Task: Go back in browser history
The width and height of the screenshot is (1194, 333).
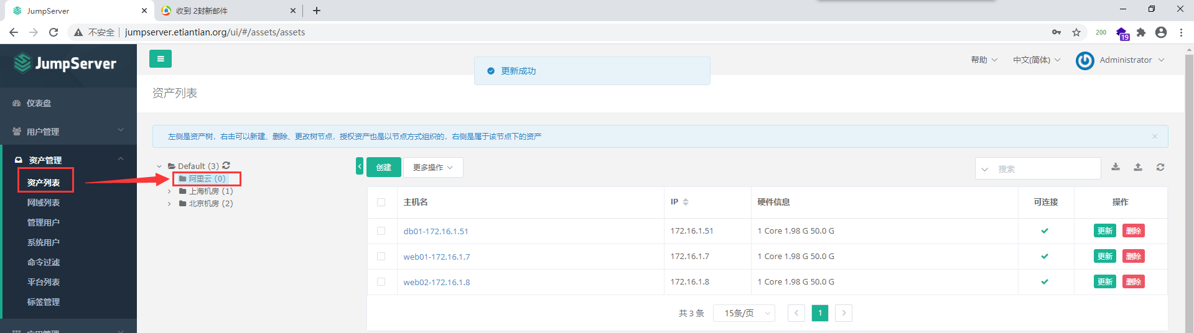Action: click(x=14, y=32)
